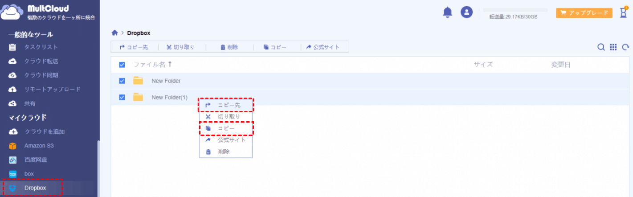Click the sidebar vertical scrollbar

point(98,168)
